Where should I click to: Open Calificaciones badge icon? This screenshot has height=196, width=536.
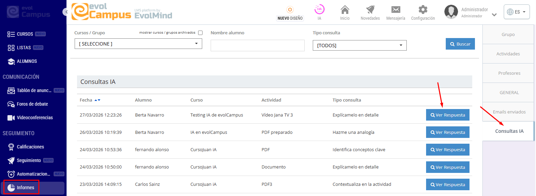click(11, 147)
